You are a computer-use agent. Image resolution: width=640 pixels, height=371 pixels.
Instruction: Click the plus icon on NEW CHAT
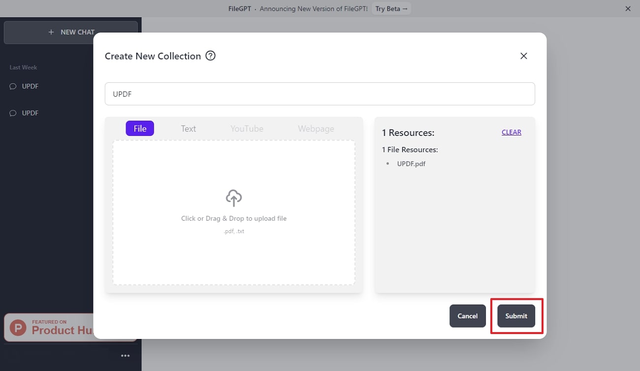point(51,32)
